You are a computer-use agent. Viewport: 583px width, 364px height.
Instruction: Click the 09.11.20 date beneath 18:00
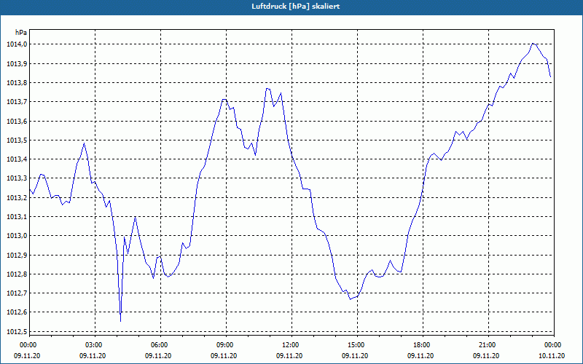pyautogui.click(x=420, y=356)
